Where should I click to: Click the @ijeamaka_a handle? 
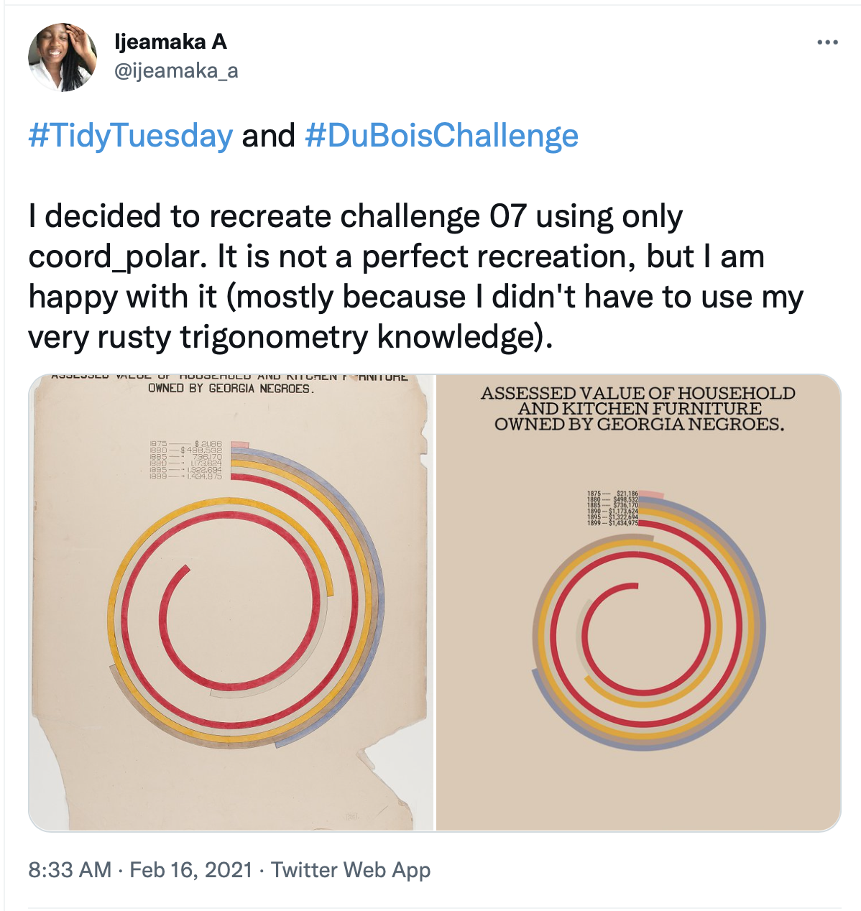coord(176,70)
